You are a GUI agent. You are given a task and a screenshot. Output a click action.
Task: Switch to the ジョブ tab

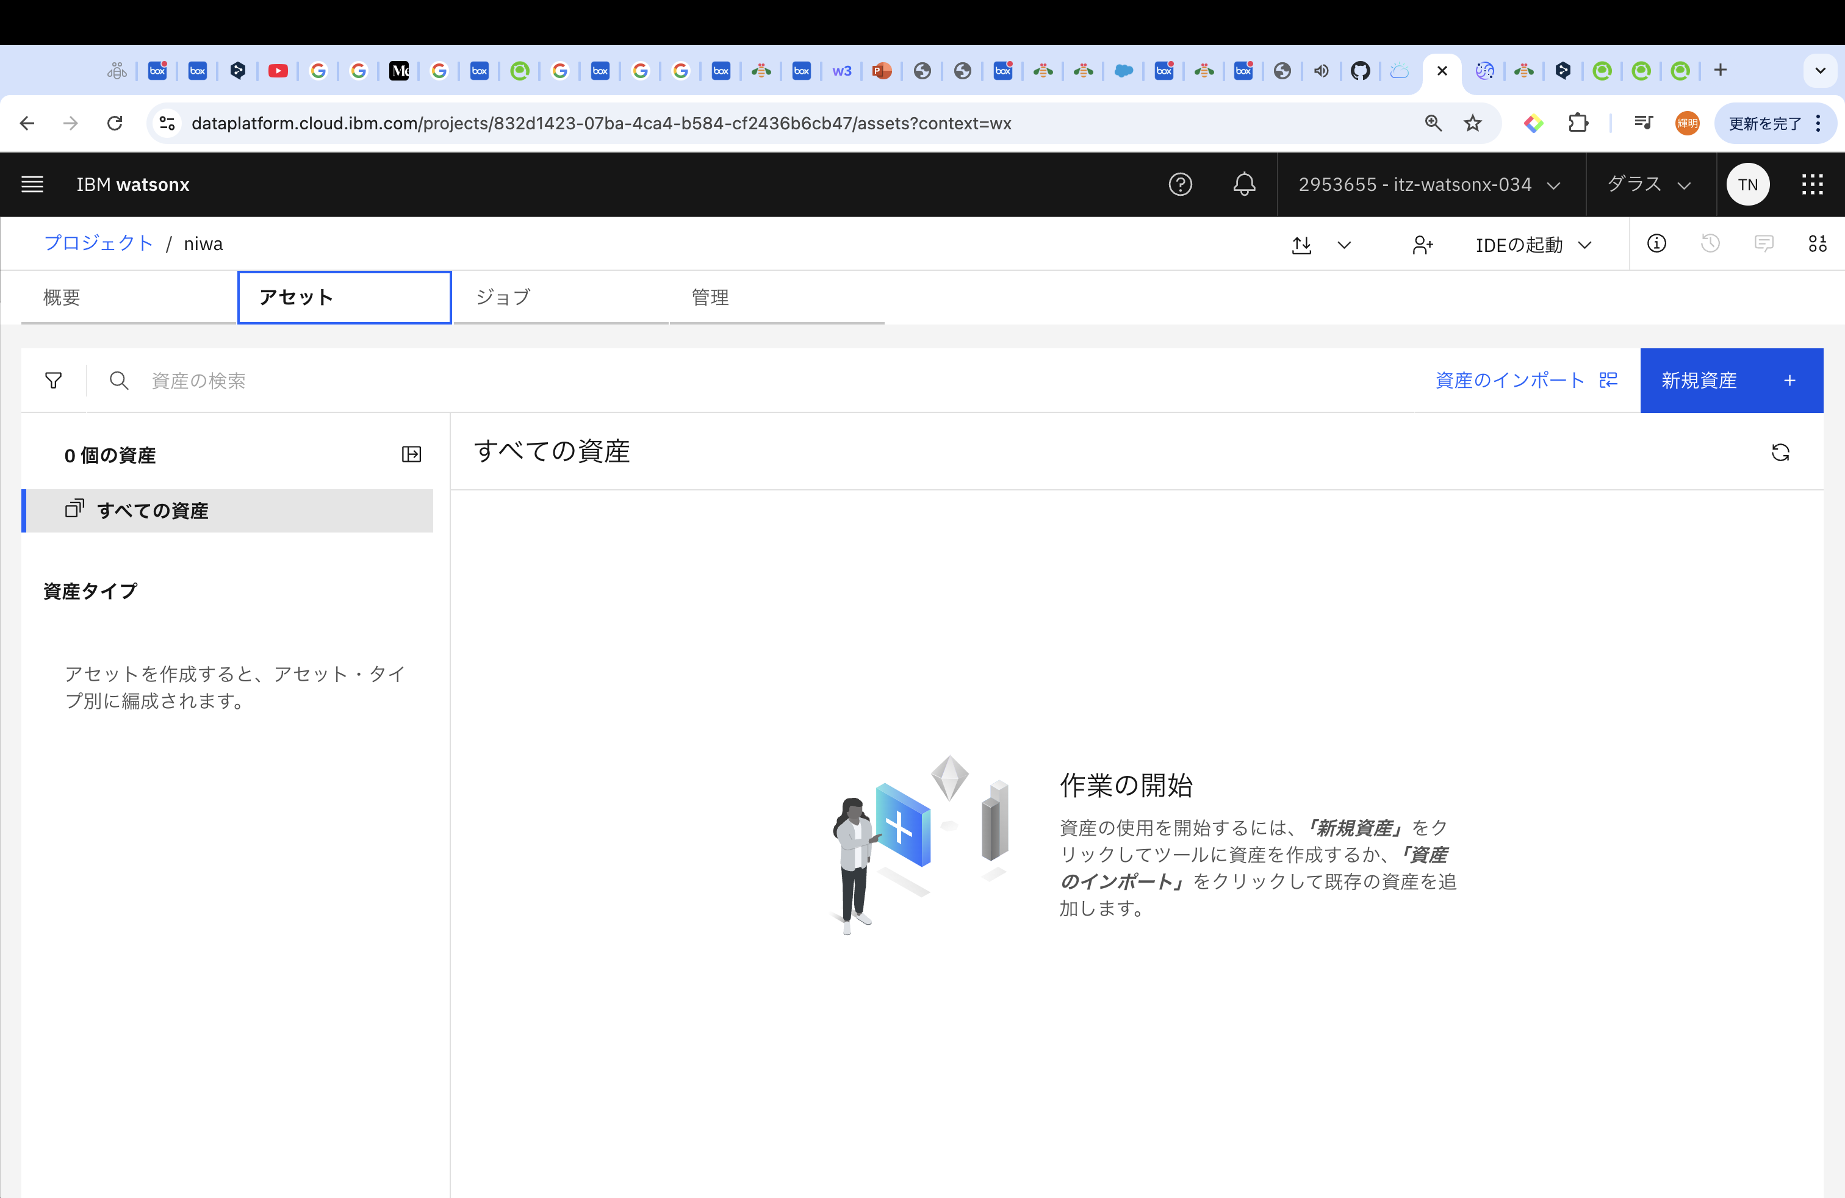[503, 297]
